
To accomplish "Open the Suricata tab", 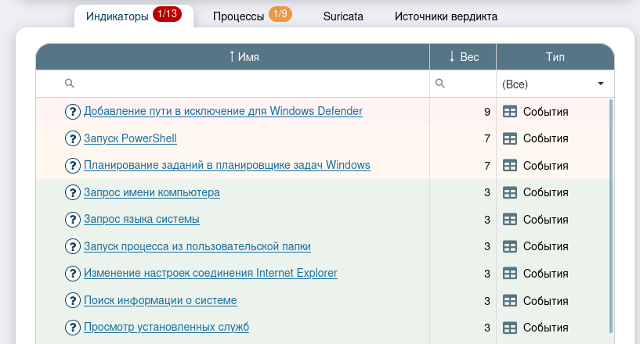I will (x=343, y=16).
